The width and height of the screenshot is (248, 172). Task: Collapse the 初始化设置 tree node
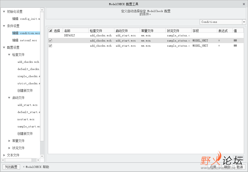[4, 12]
